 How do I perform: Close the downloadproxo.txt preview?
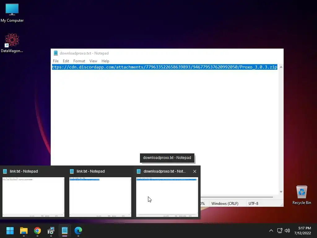coord(195,171)
